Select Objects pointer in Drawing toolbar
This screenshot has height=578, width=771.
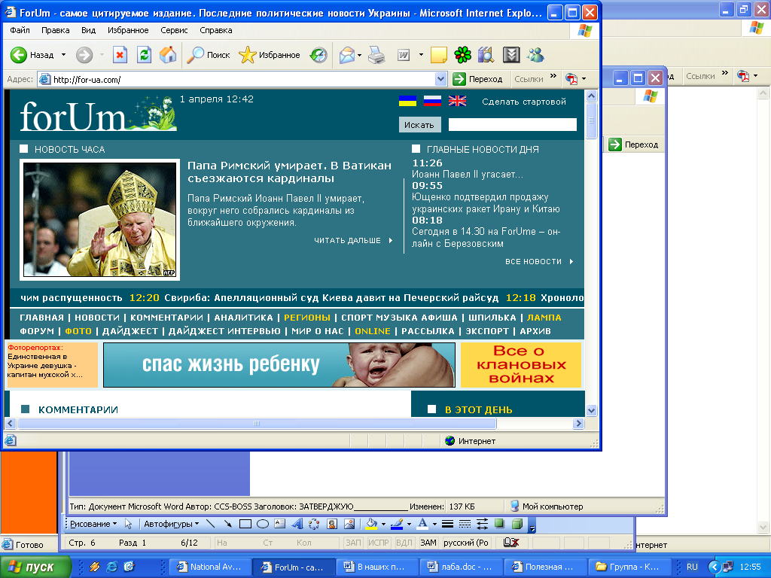click(128, 524)
